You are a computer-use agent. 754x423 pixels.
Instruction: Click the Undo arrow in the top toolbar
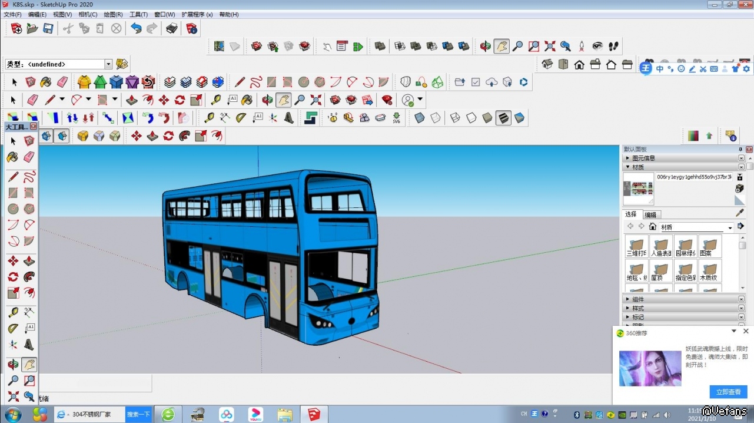pos(136,28)
